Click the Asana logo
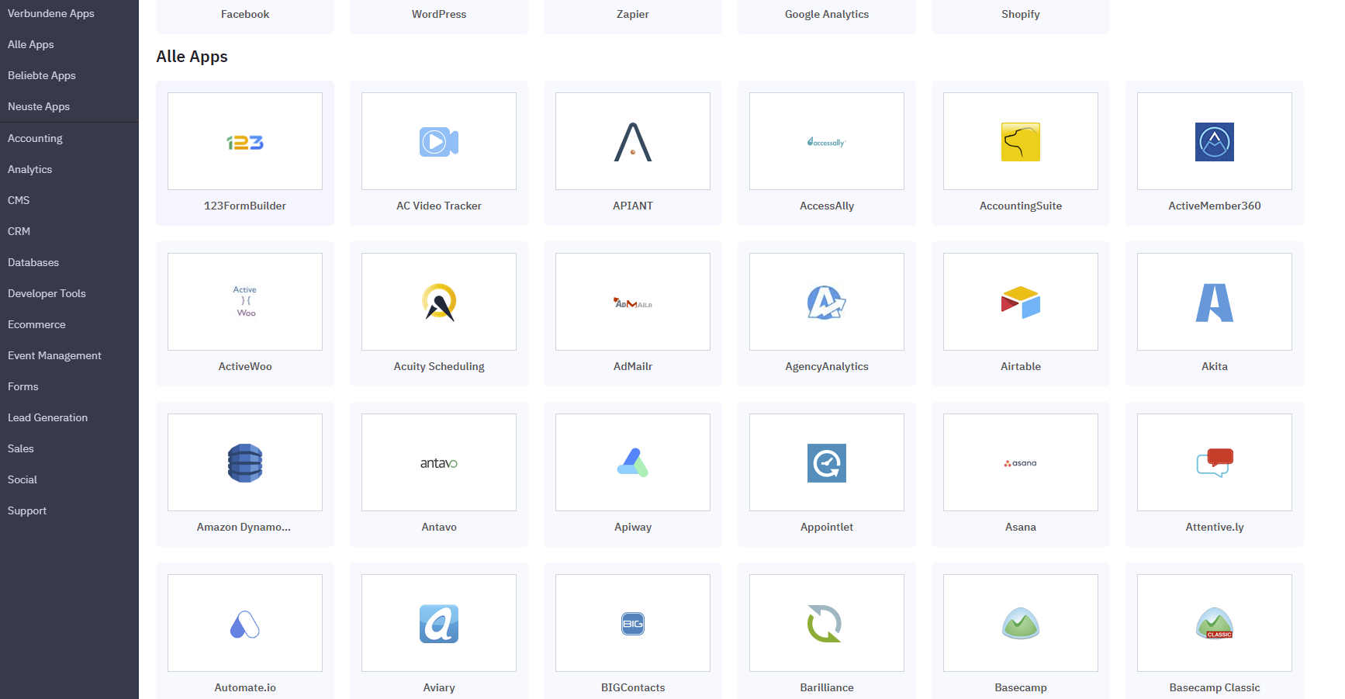The height and width of the screenshot is (699, 1345). click(1021, 463)
